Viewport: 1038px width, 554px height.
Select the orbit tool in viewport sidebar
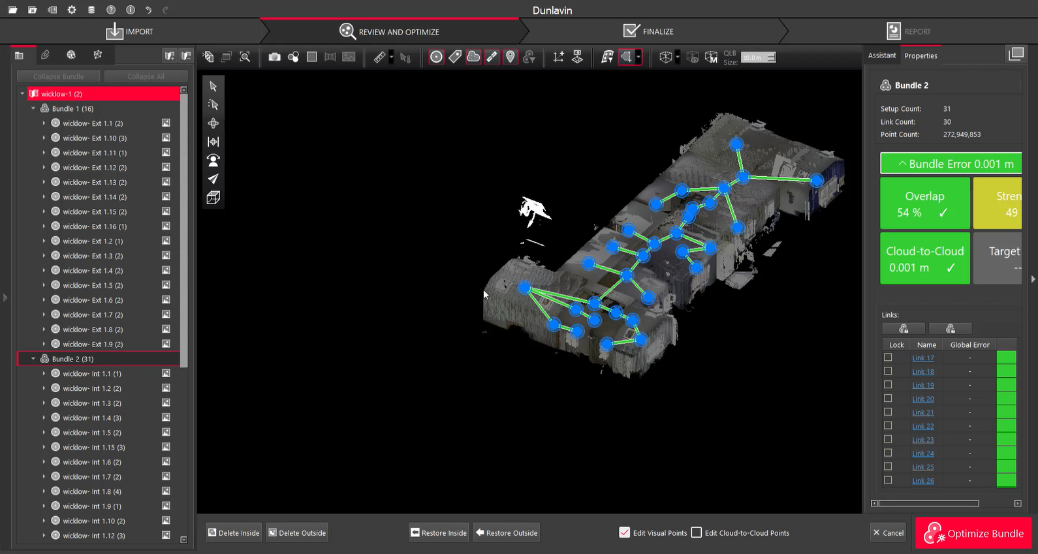pos(213,123)
